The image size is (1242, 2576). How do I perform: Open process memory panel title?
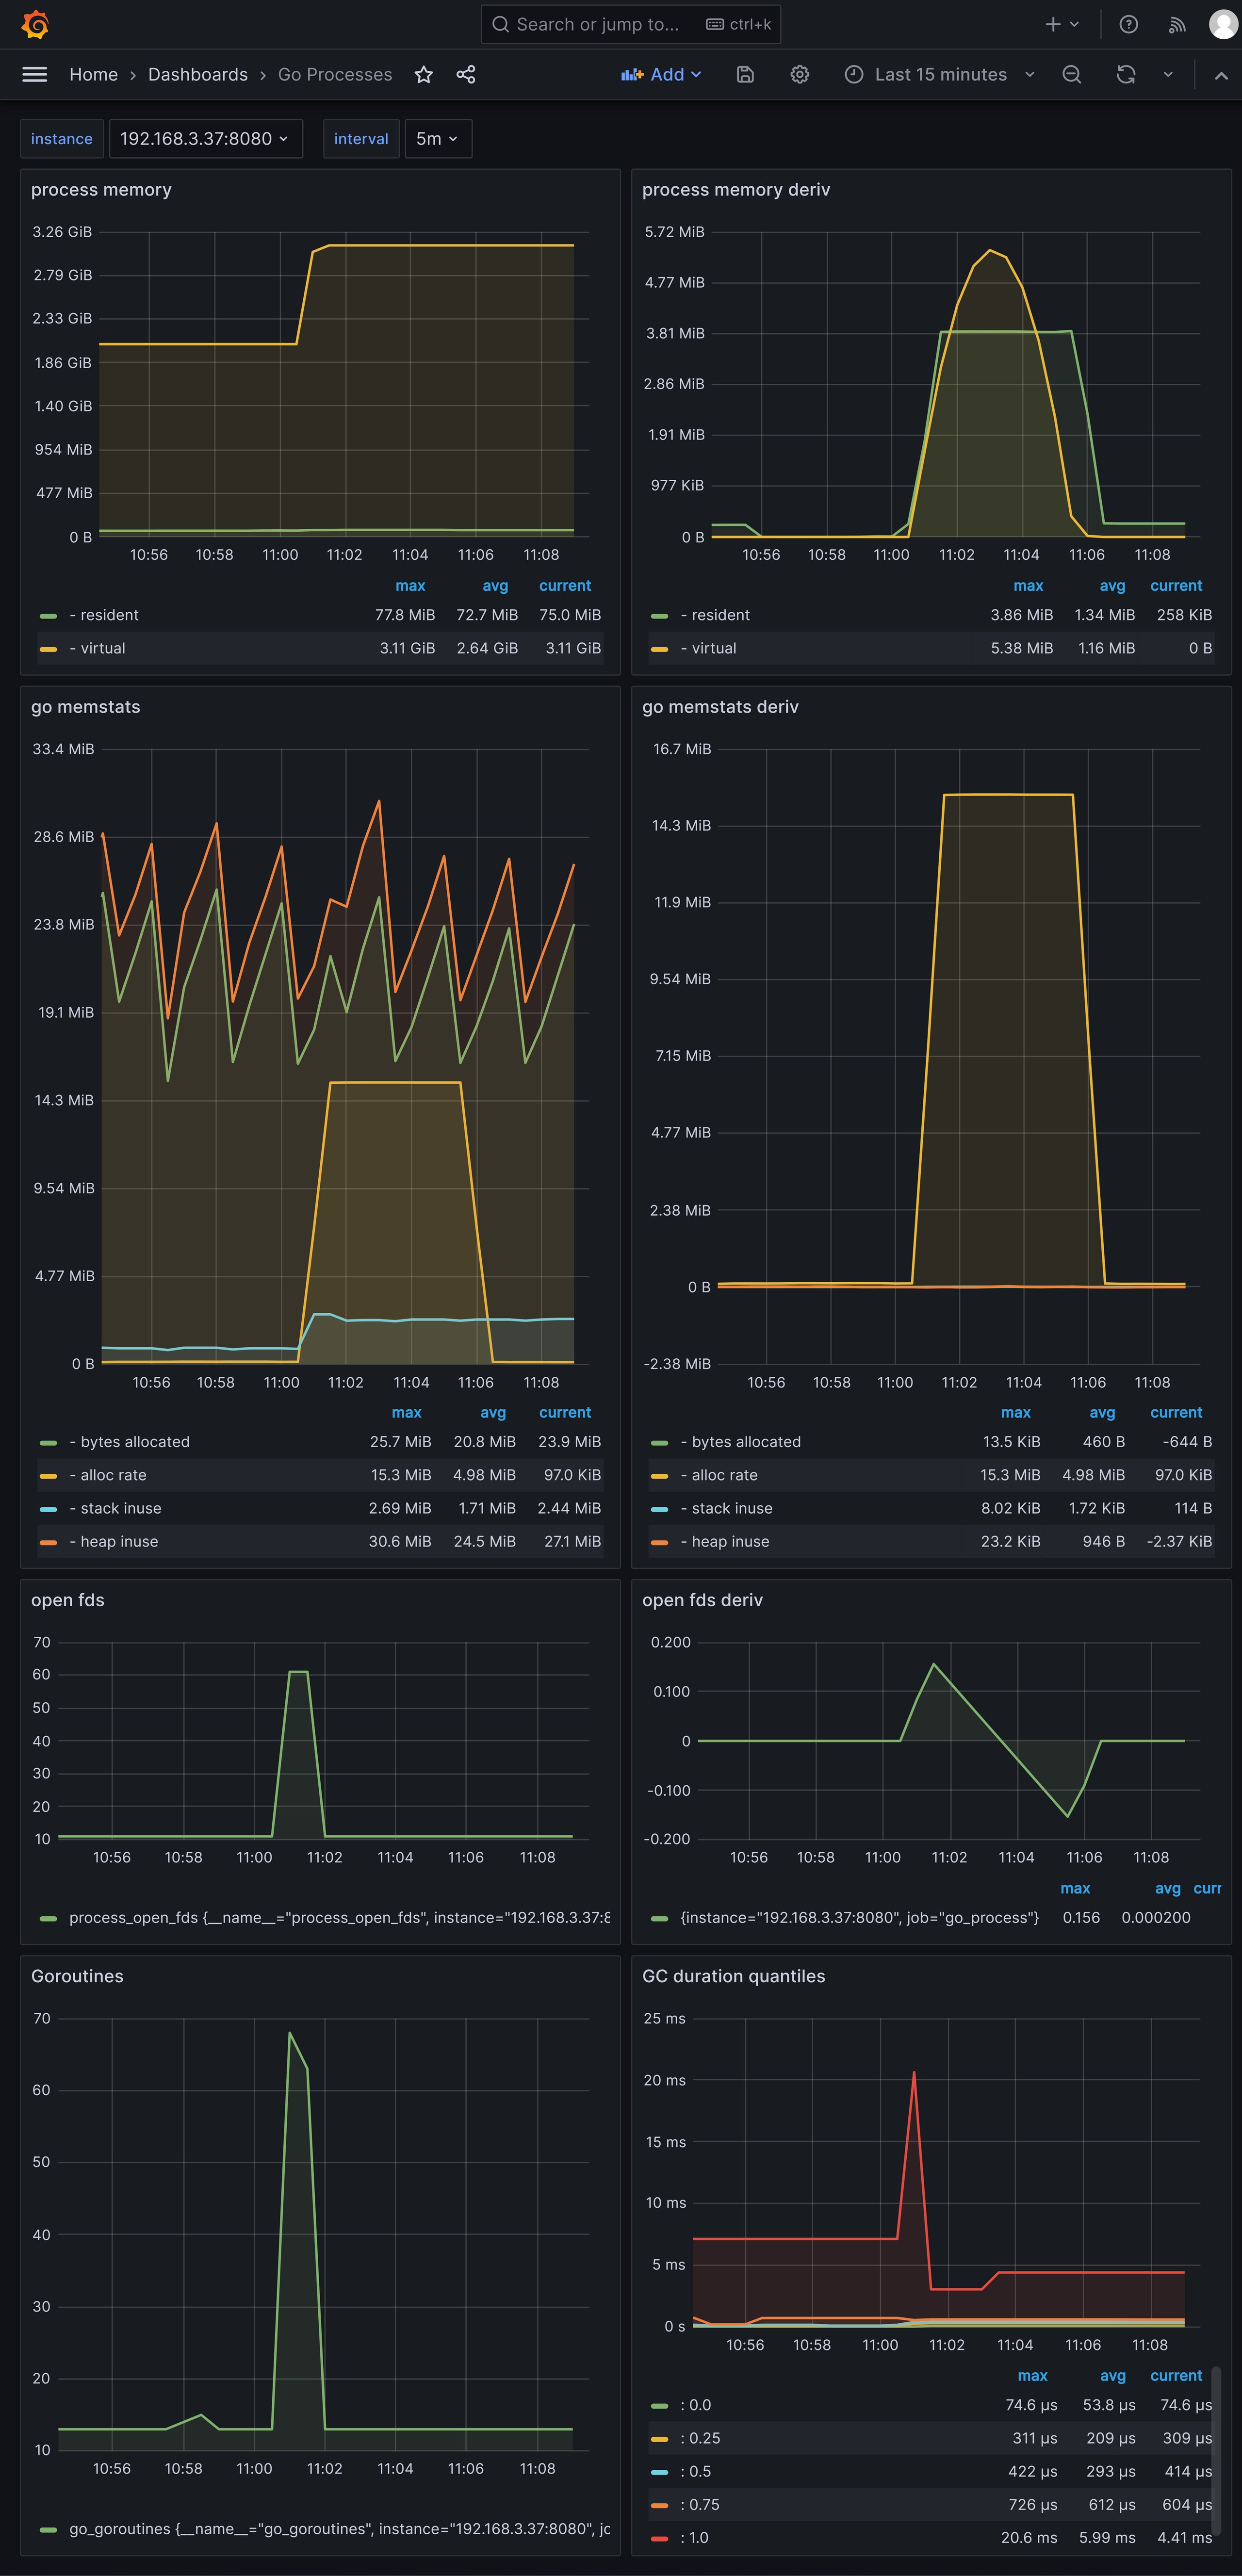(101, 190)
